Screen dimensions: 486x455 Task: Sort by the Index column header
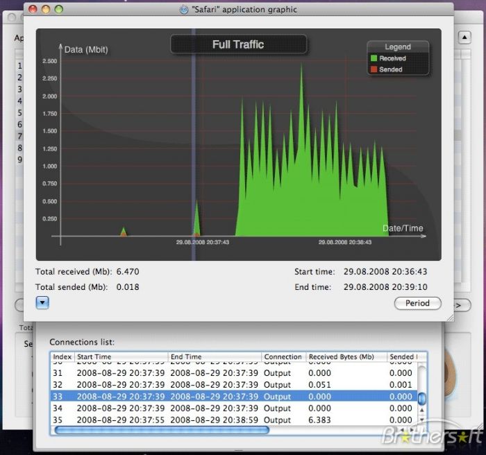click(62, 357)
